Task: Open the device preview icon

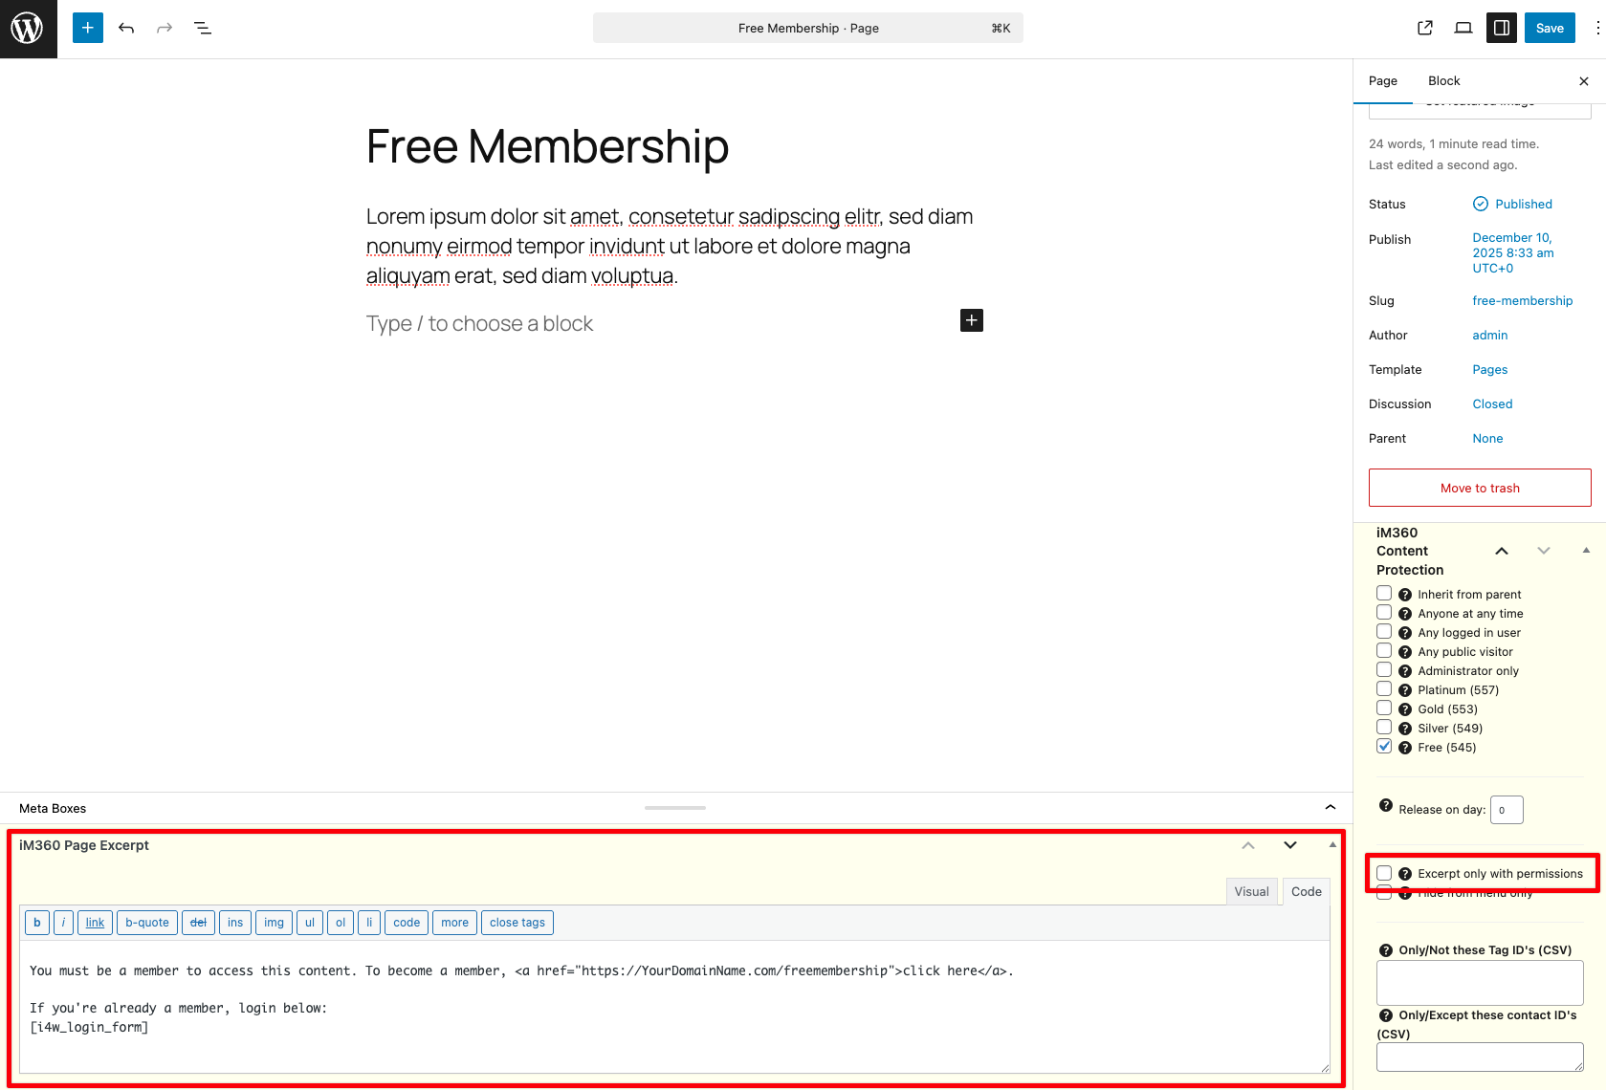Action: pos(1463,28)
